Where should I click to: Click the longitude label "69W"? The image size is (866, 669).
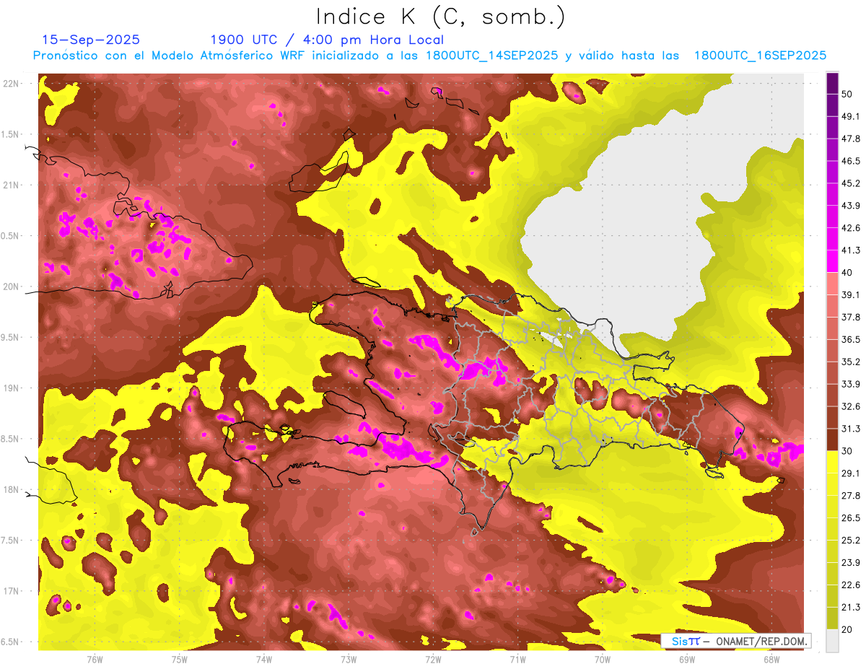click(686, 659)
